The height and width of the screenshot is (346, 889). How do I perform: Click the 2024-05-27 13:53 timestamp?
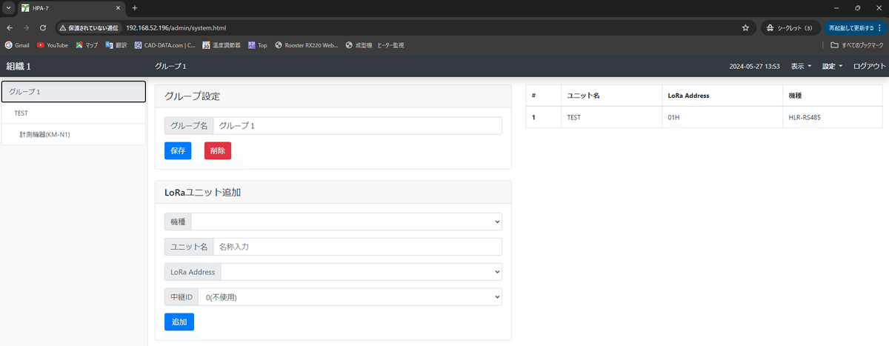754,66
